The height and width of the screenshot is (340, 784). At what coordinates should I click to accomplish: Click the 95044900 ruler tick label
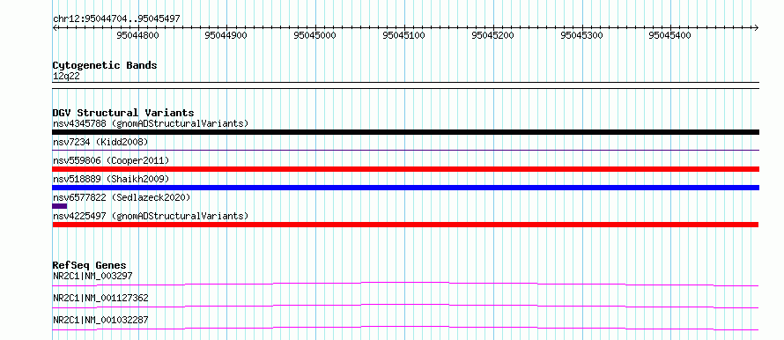226,35
